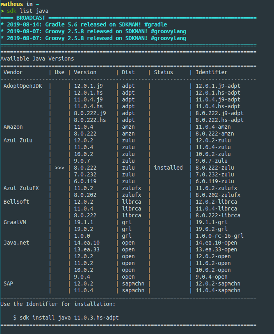
Task: Select identifier 11.0.2-open
Action: 213,263
